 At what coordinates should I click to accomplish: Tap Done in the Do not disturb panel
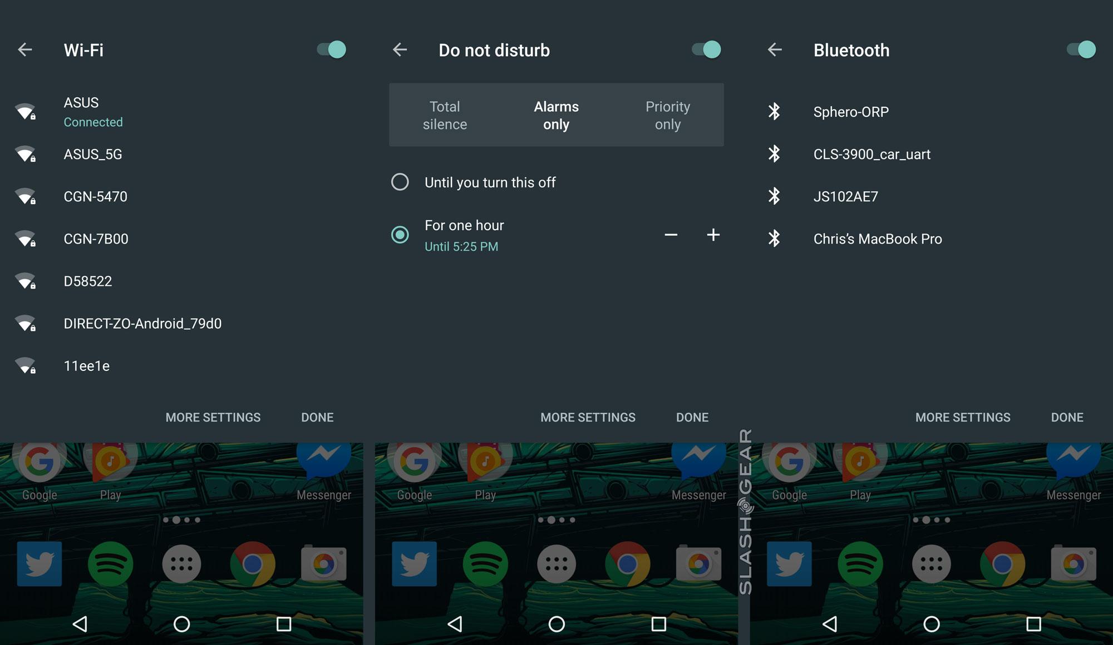[x=692, y=417]
